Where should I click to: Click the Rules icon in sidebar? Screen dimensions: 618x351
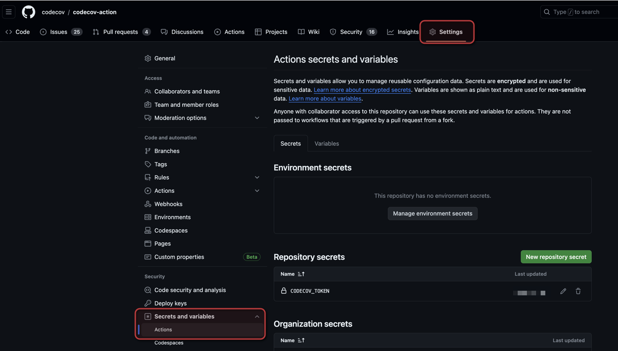coord(148,178)
